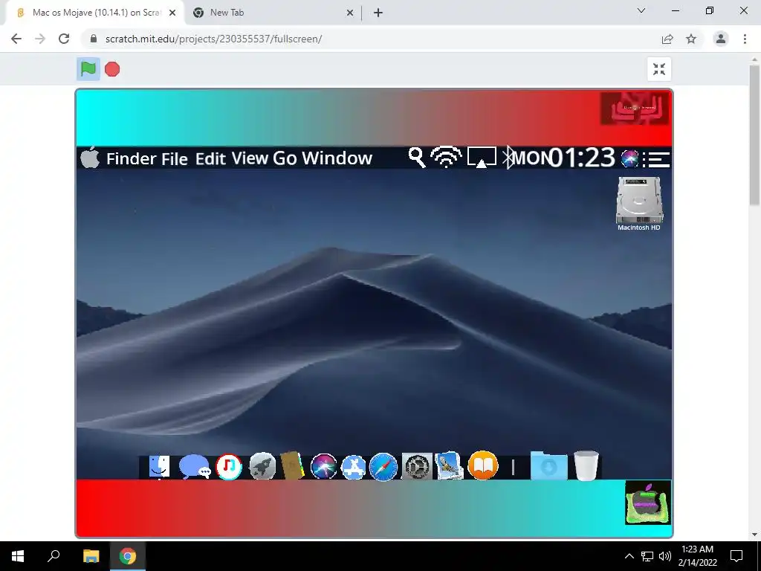Click the green apple thumbnail at bottom right
Screen dimensions: 761x571
click(x=647, y=503)
